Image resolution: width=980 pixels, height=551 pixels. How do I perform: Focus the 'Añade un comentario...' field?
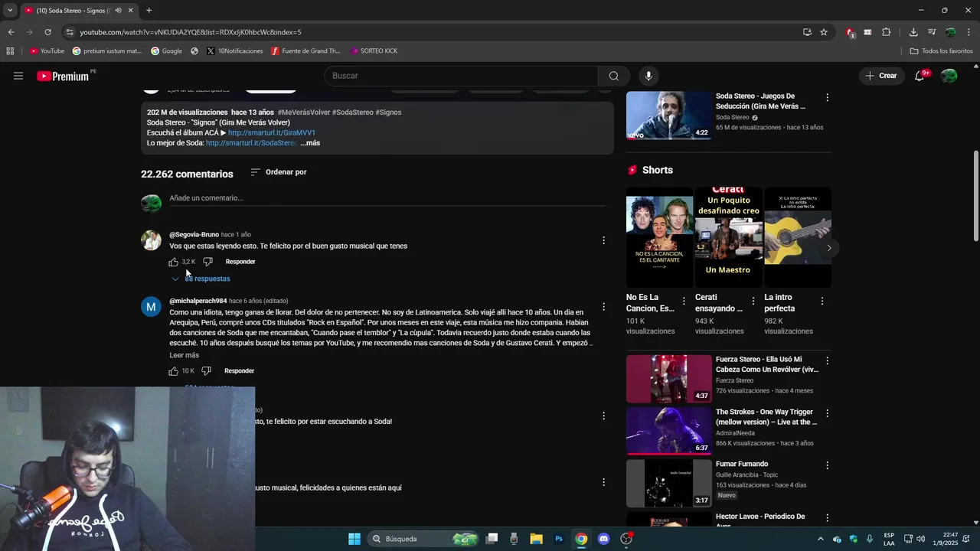387,198
